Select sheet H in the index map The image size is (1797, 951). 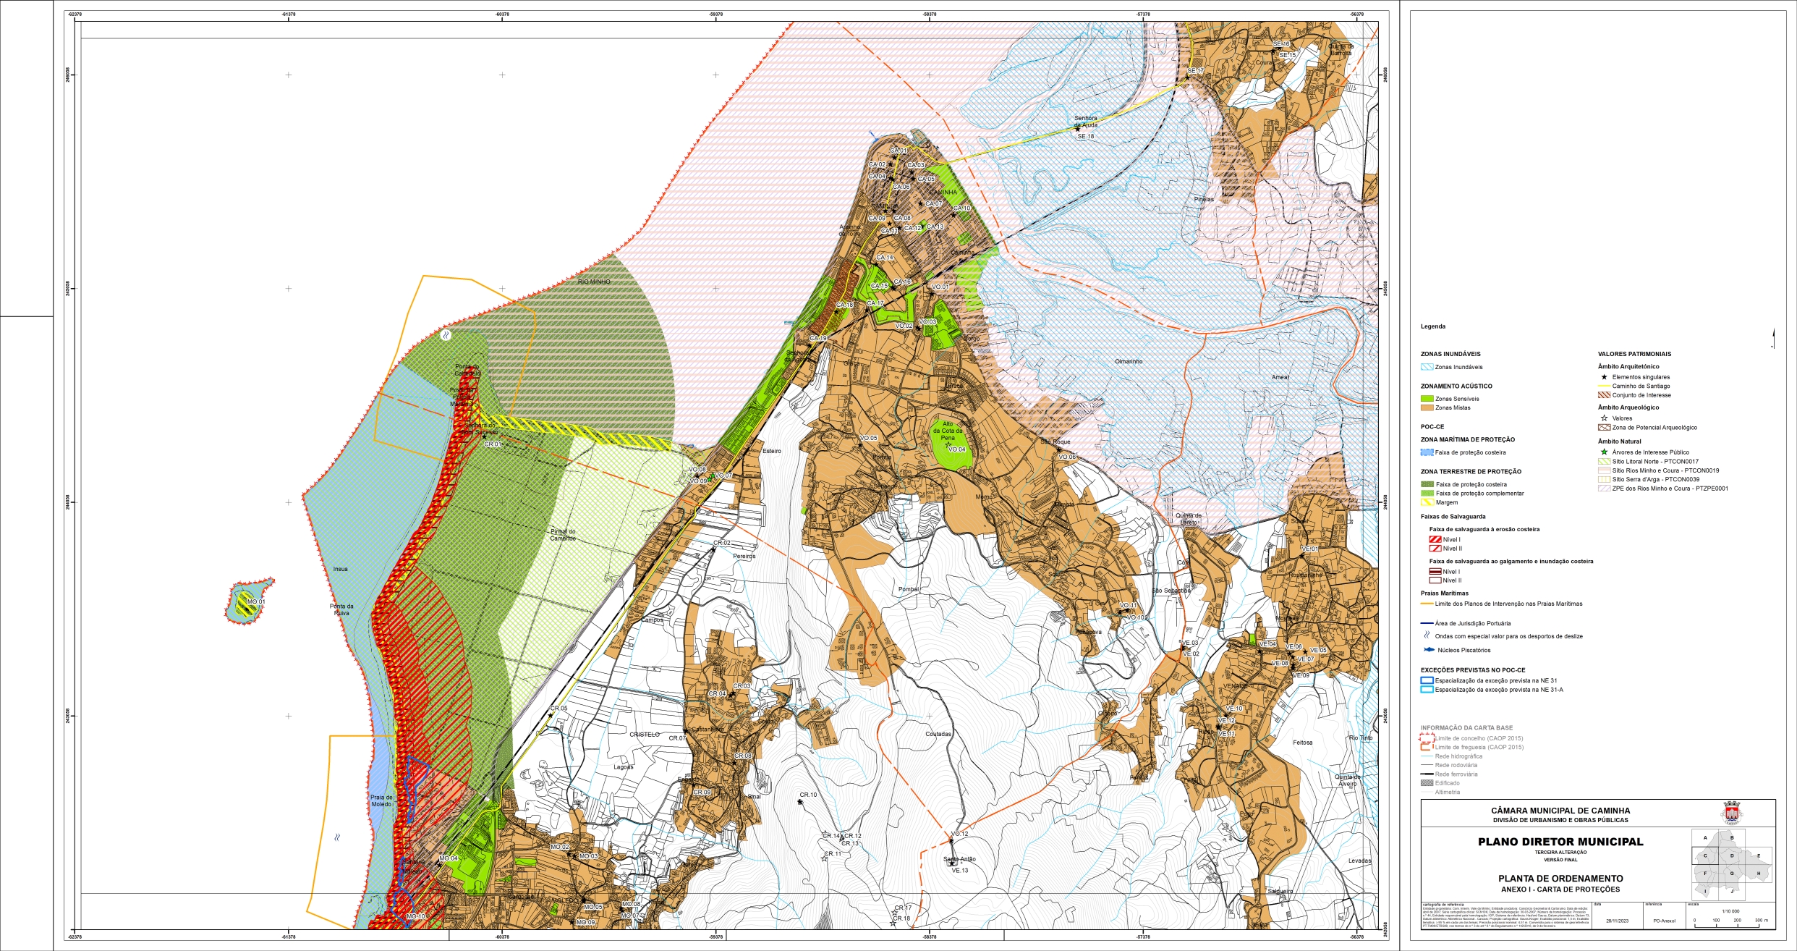pos(1759,874)
